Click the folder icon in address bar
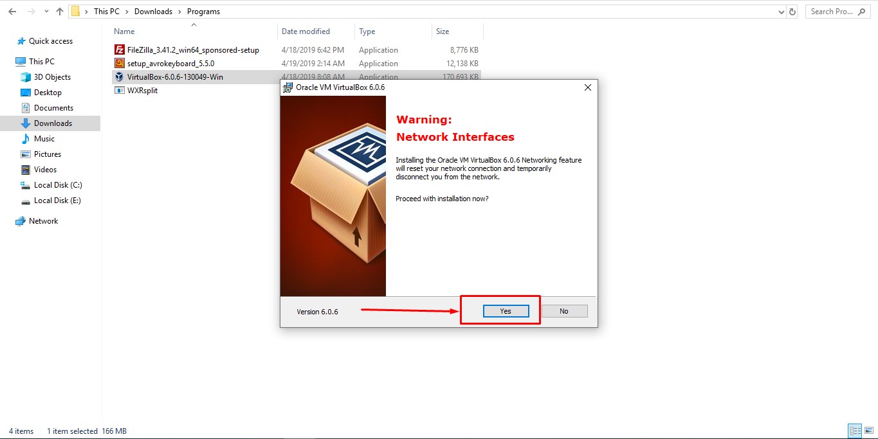The height and width of the screenshot is (439, 878). click(75, 12)
